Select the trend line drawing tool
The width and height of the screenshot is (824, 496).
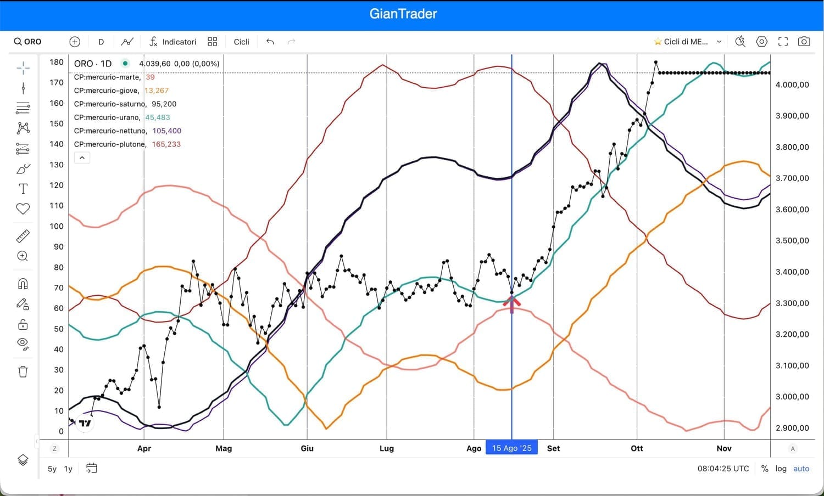pos(23,88)
